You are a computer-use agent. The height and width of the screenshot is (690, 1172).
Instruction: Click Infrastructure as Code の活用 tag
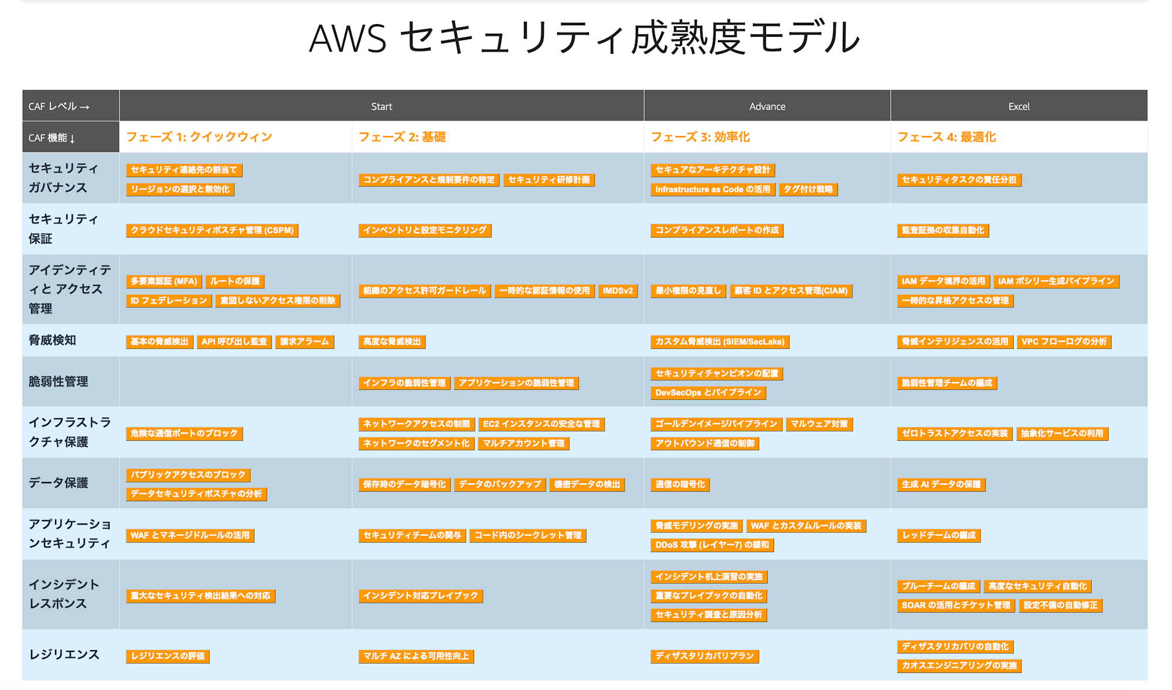pos(713,189)
